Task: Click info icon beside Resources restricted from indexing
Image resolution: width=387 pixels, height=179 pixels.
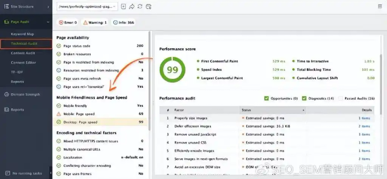Action: (59, 70)
